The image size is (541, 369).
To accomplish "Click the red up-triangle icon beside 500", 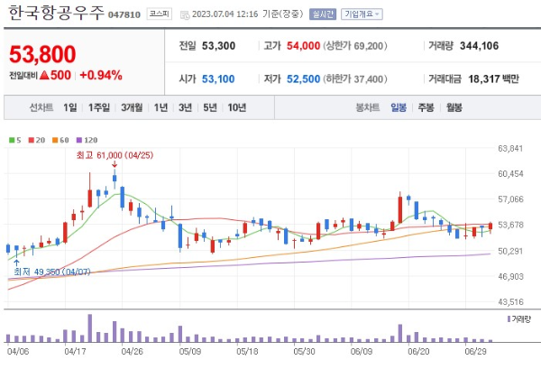I will tap(44, 75).
